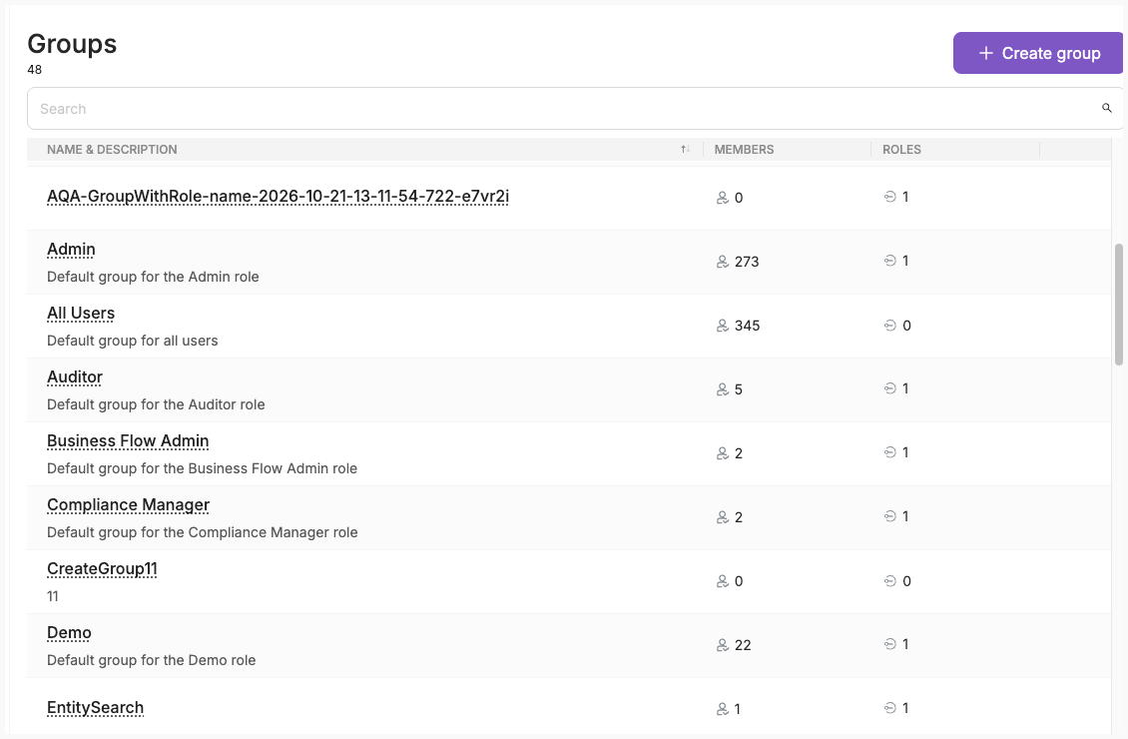Open the Business Flow Admin group
Image resolution: width=1128 pixels, height=739 pixels.
coord(128,441)
